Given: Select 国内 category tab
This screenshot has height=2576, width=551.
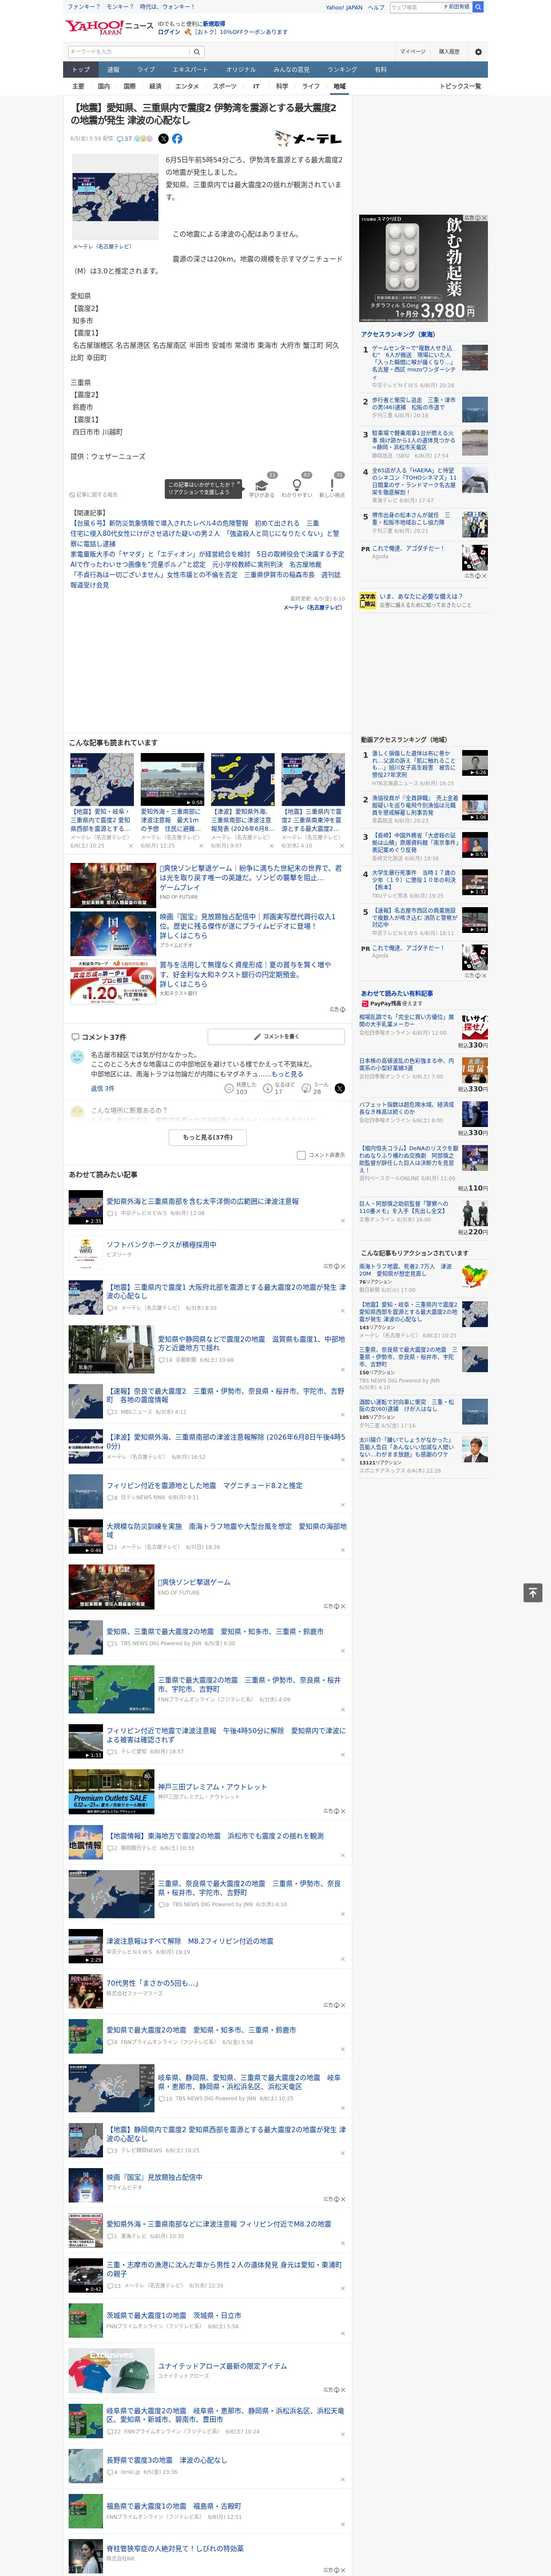Looking at the screenshot, I should 103,86.
